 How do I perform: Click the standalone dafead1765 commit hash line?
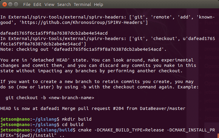tap(54, 33)
